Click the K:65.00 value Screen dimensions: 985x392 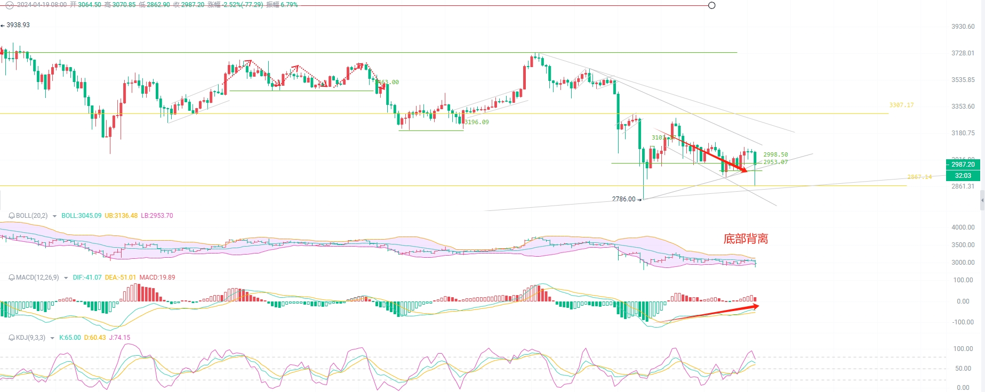(70, 338)
